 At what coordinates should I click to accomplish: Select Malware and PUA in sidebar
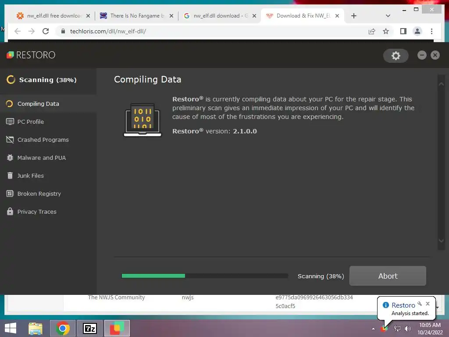(48, 158)
